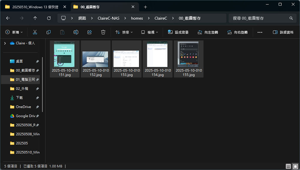Switch to details list view icon
300x170 pixels.
coord(288,166)
